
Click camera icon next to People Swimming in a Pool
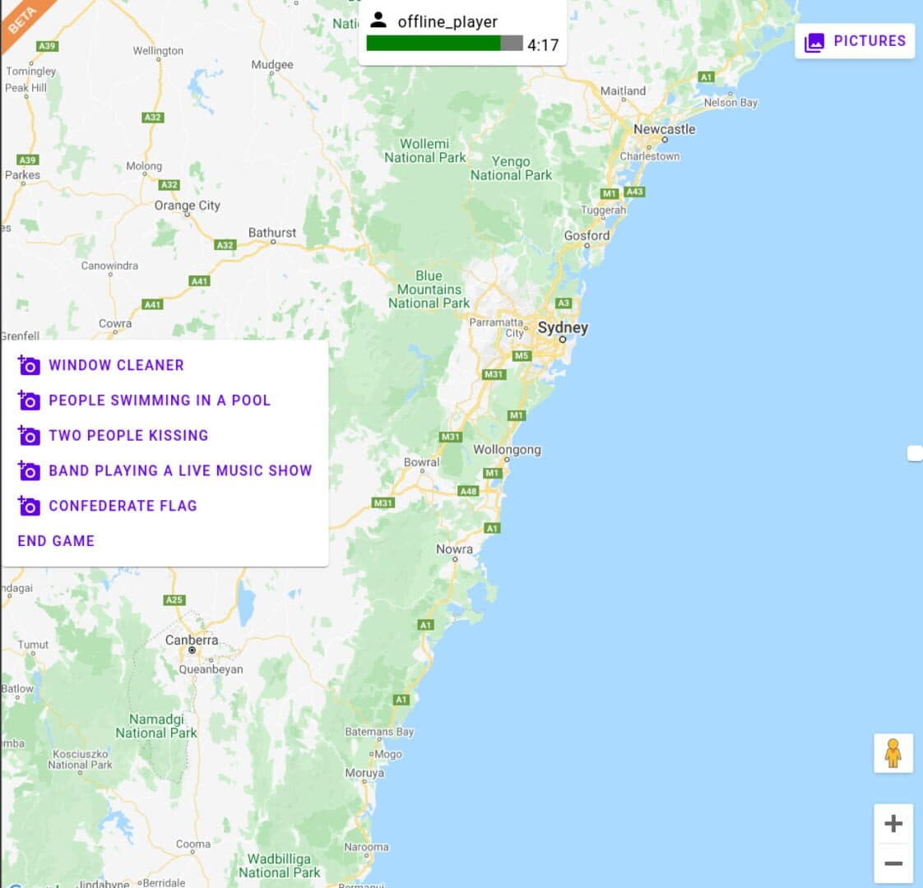[29, 400]
